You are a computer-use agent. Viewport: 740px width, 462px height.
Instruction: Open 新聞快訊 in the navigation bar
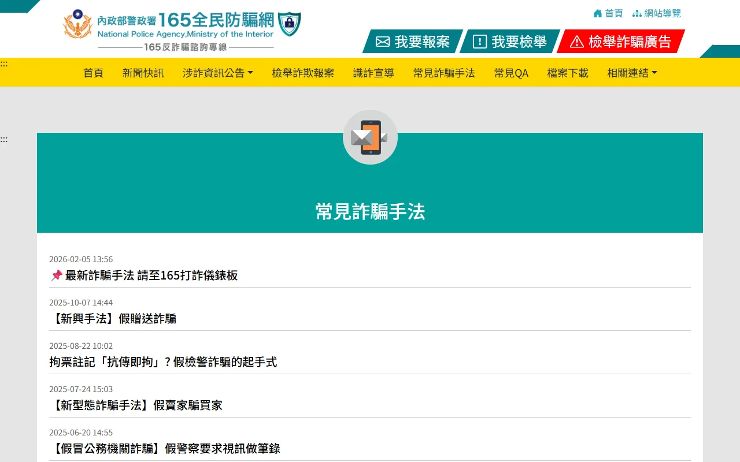point(143,73)
